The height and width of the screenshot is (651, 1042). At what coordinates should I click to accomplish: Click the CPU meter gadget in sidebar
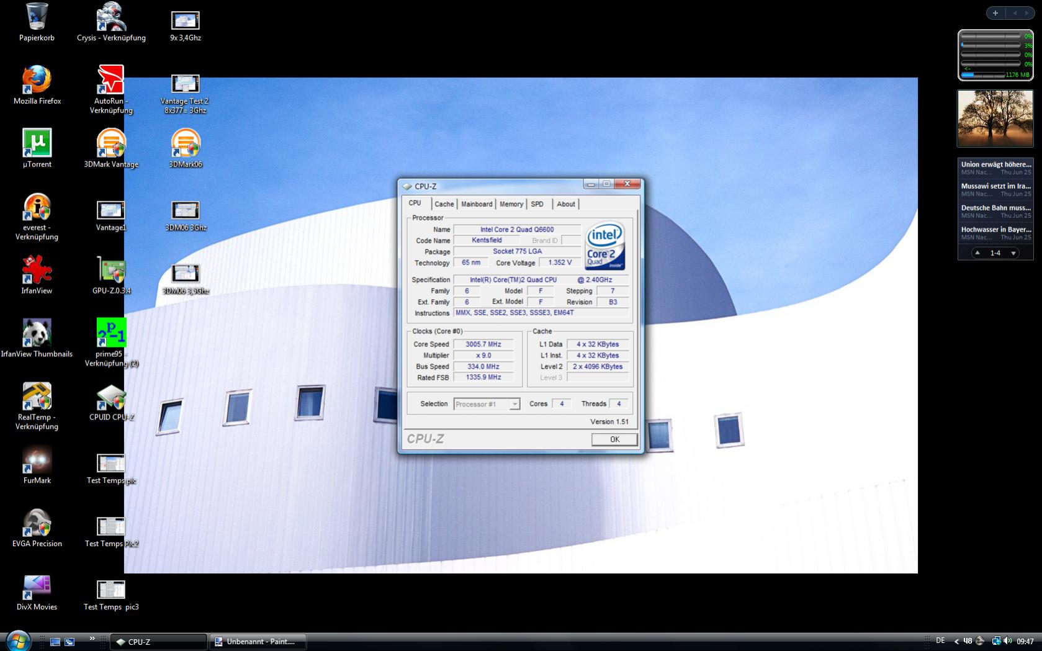[x=995, y=55]
